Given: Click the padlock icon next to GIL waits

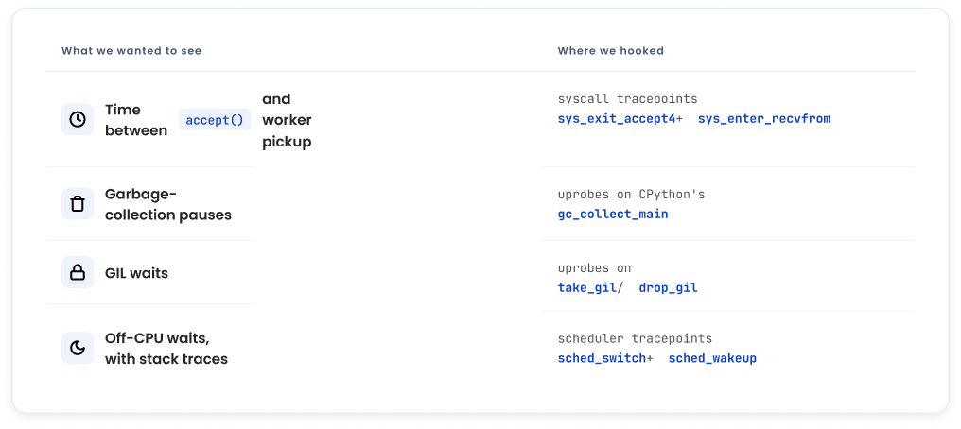Looking at the screenshot, I should point(78,272).
